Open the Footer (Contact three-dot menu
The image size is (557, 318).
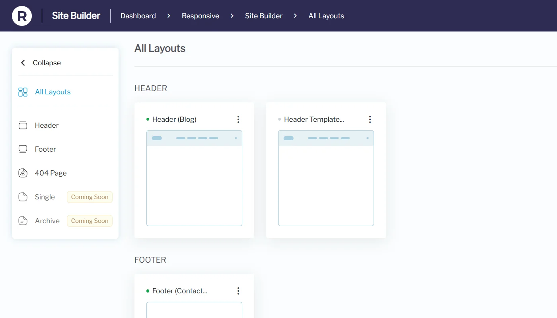[238, 291]
